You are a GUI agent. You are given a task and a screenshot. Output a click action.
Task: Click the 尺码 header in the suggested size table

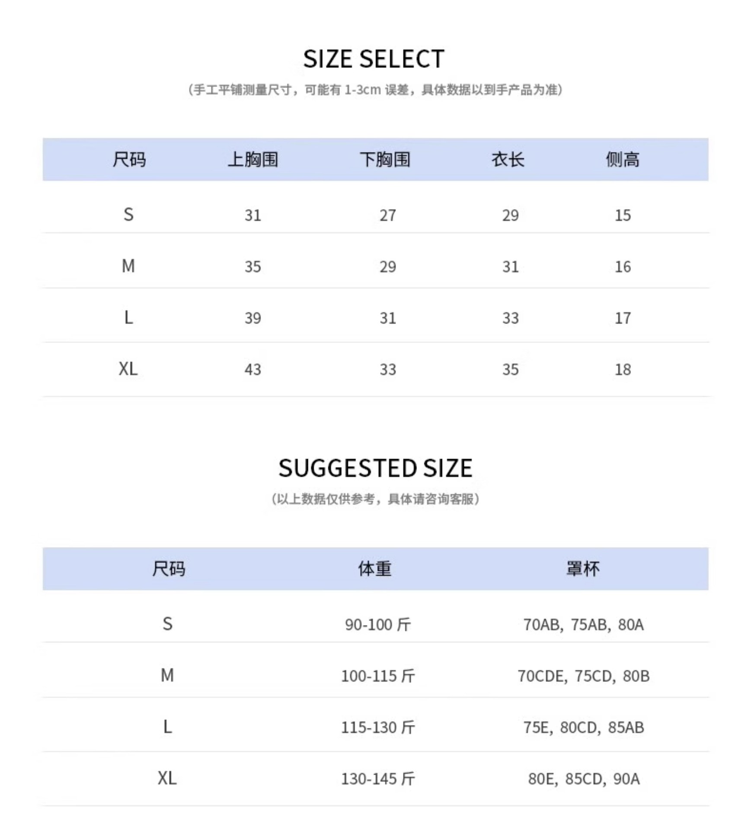[169, 568]
